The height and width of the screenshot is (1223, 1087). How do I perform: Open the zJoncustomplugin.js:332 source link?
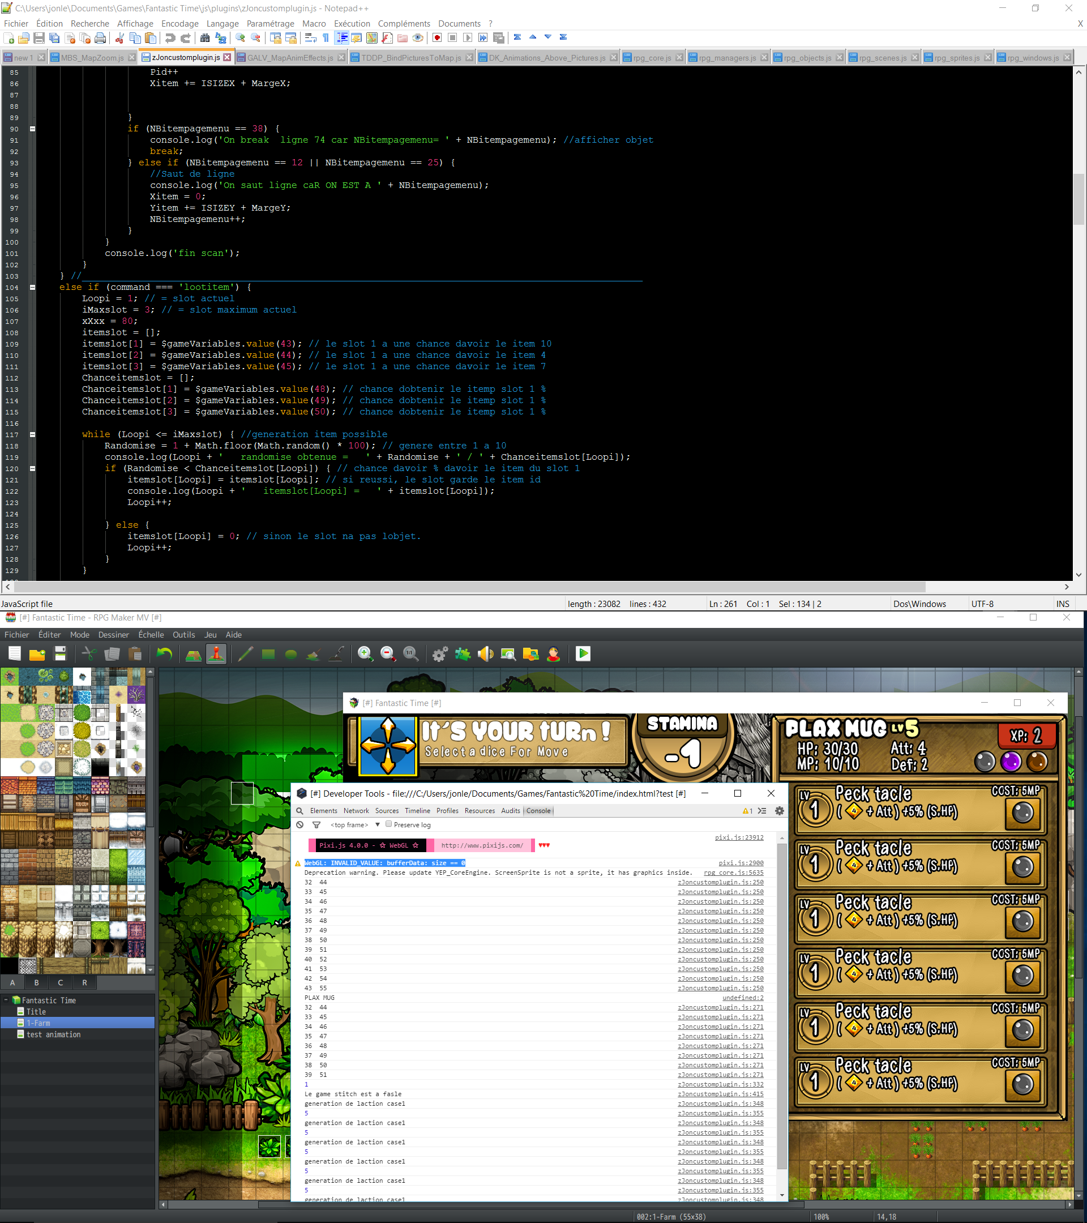pos(720,1084)
